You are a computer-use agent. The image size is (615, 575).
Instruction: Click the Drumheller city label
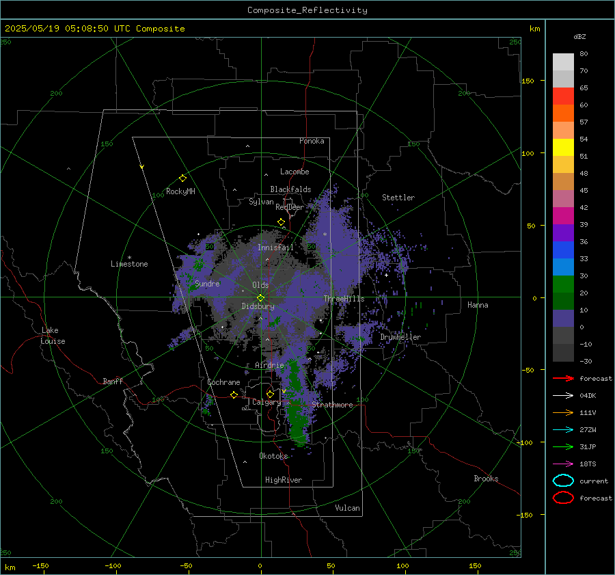(x=400, y=337)
